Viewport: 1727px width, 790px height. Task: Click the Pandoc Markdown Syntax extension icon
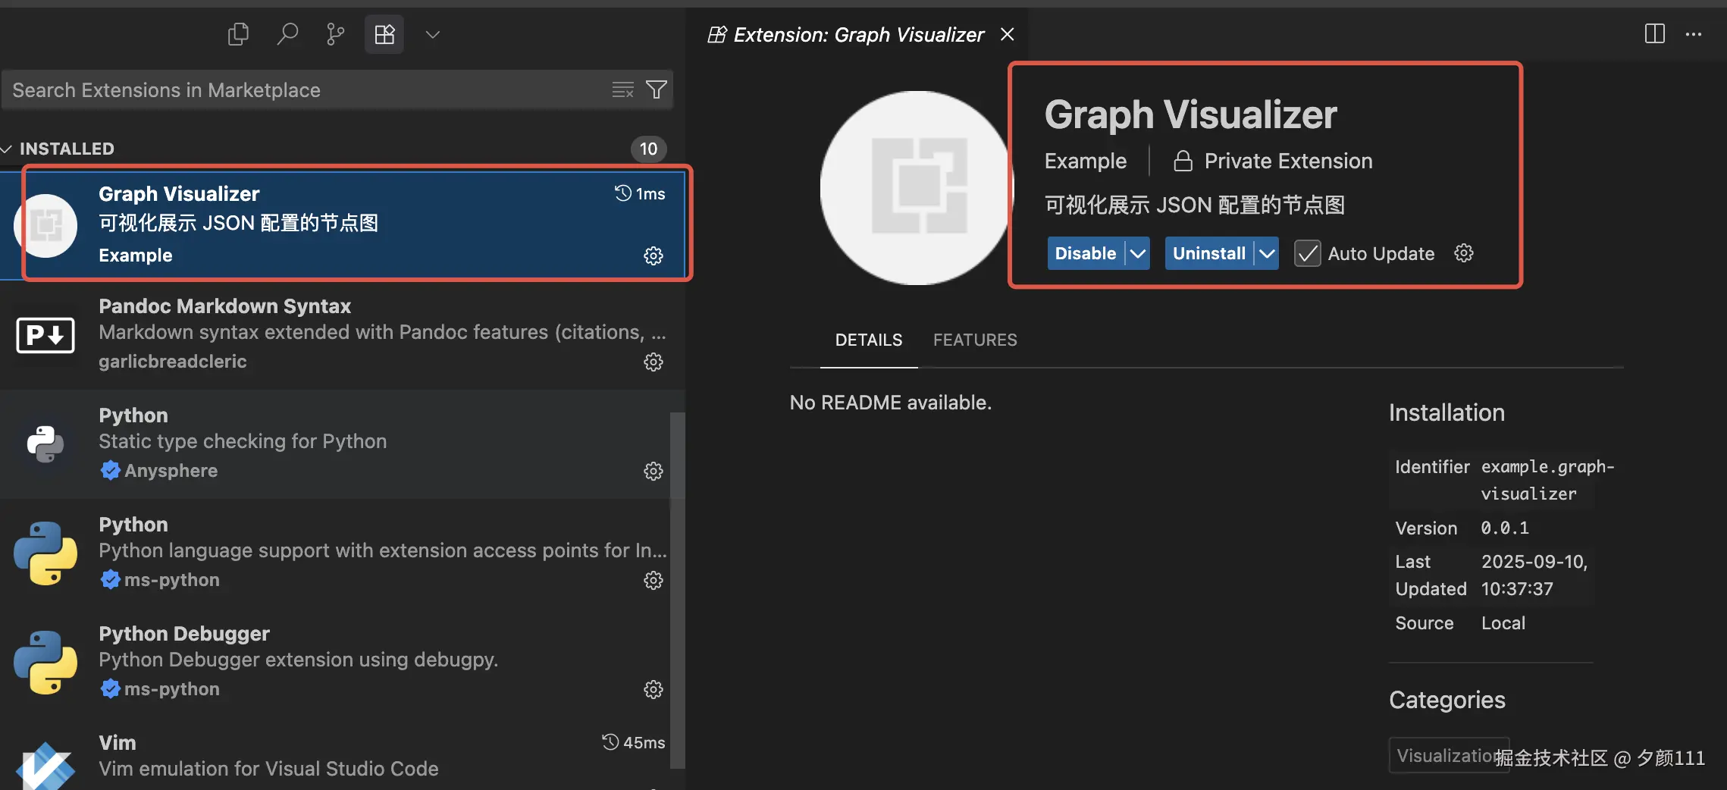point(45,335)
